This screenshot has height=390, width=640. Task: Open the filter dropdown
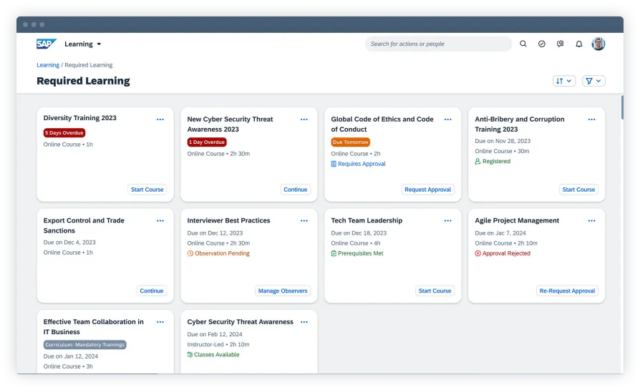(593, 81)
